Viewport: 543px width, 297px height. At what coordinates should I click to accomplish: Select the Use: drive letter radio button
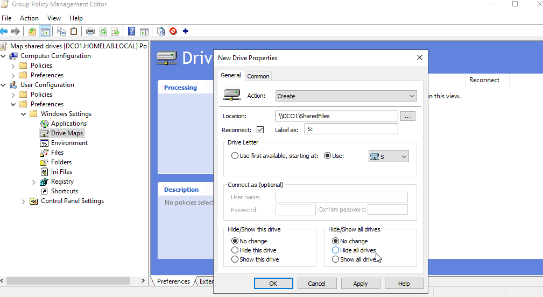(x=327, y=156)
